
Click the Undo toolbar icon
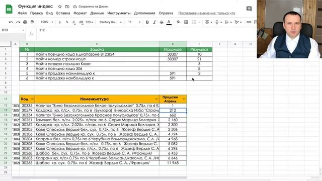11,22
